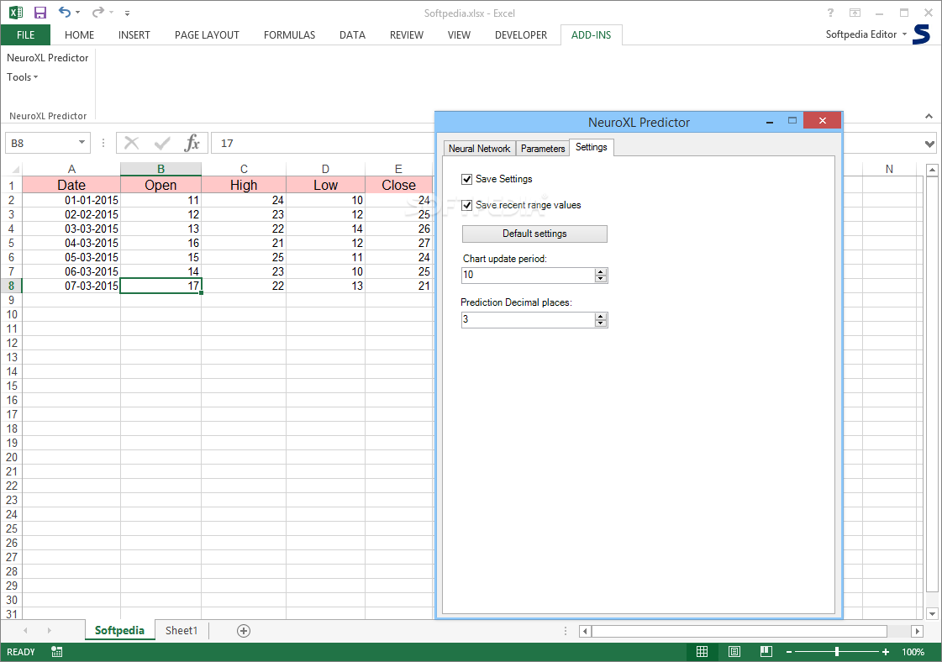Switch to Page Break Preview icon
942x662 pixels.
766,652
